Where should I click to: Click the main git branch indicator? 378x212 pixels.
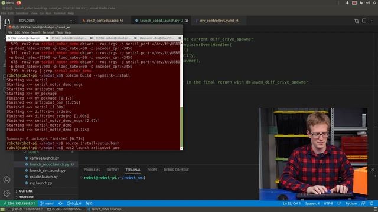point(47,203)
